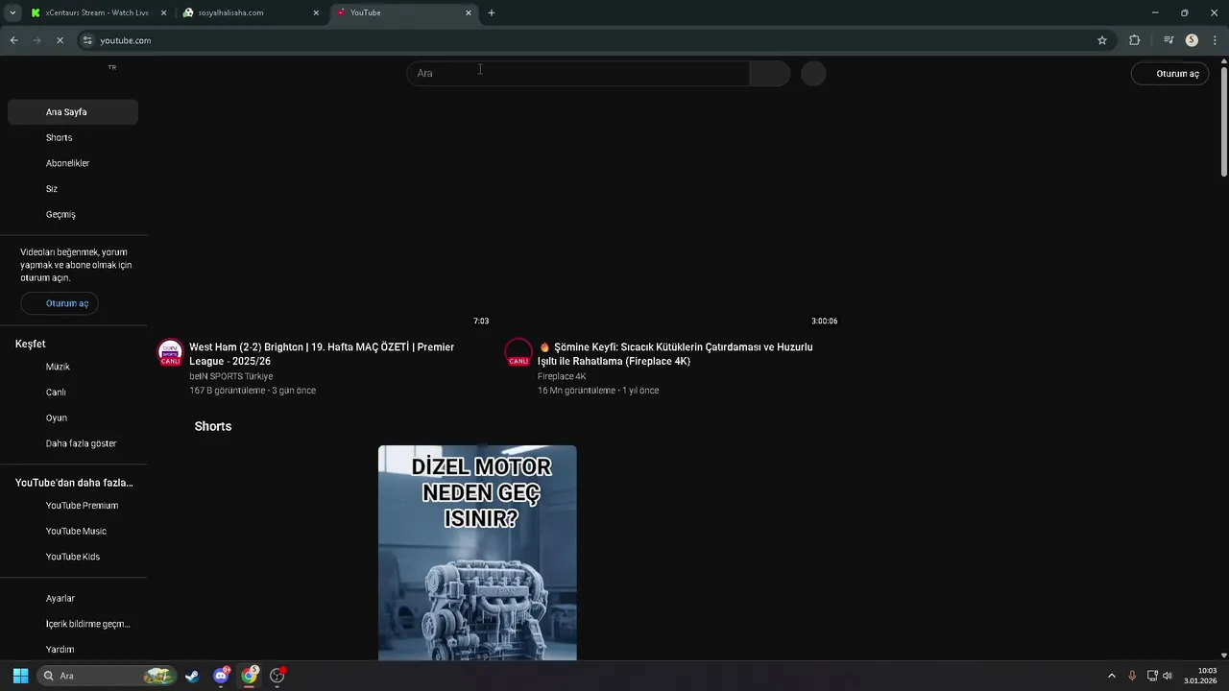Open İçerik bildirme geçmişi item

[73, 624]
